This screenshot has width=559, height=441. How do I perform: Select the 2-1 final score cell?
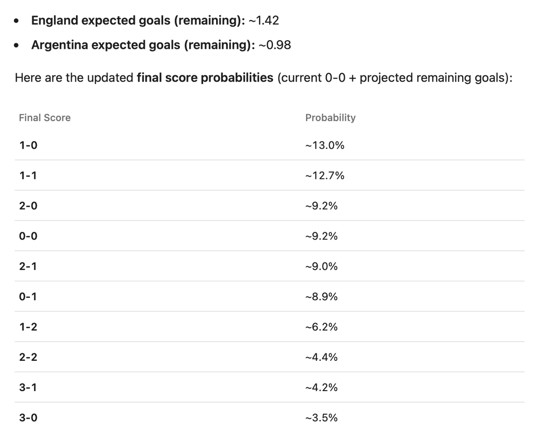tap(28, 267)
